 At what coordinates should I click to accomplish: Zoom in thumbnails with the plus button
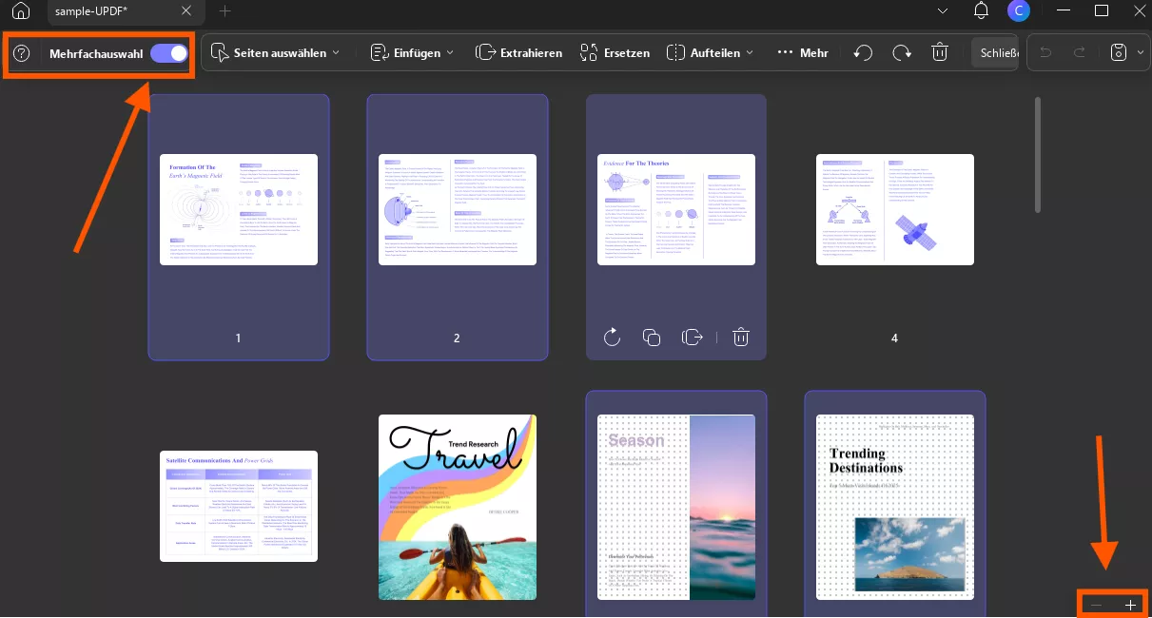[1130, 605]
